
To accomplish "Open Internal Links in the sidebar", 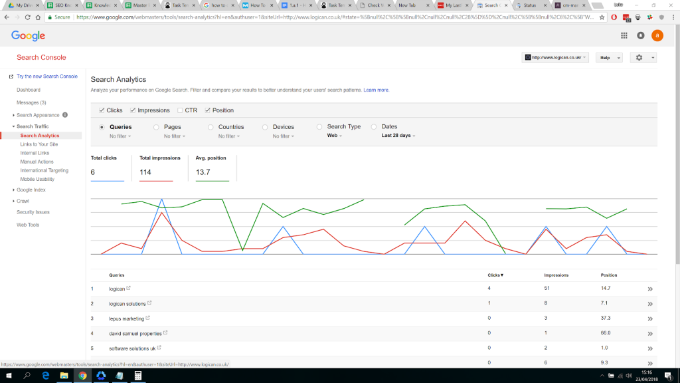I will [35, 153].
